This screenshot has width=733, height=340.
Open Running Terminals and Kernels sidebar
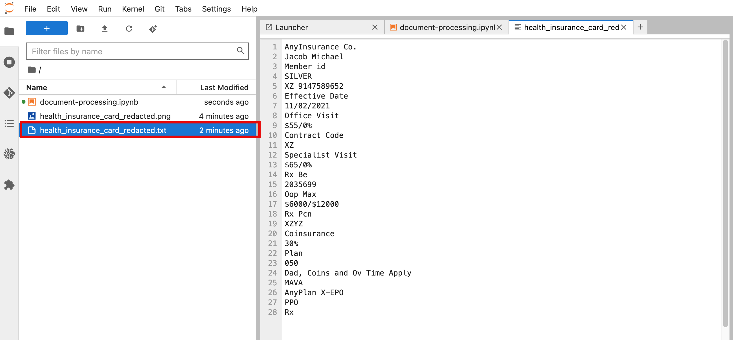[9, 62]
